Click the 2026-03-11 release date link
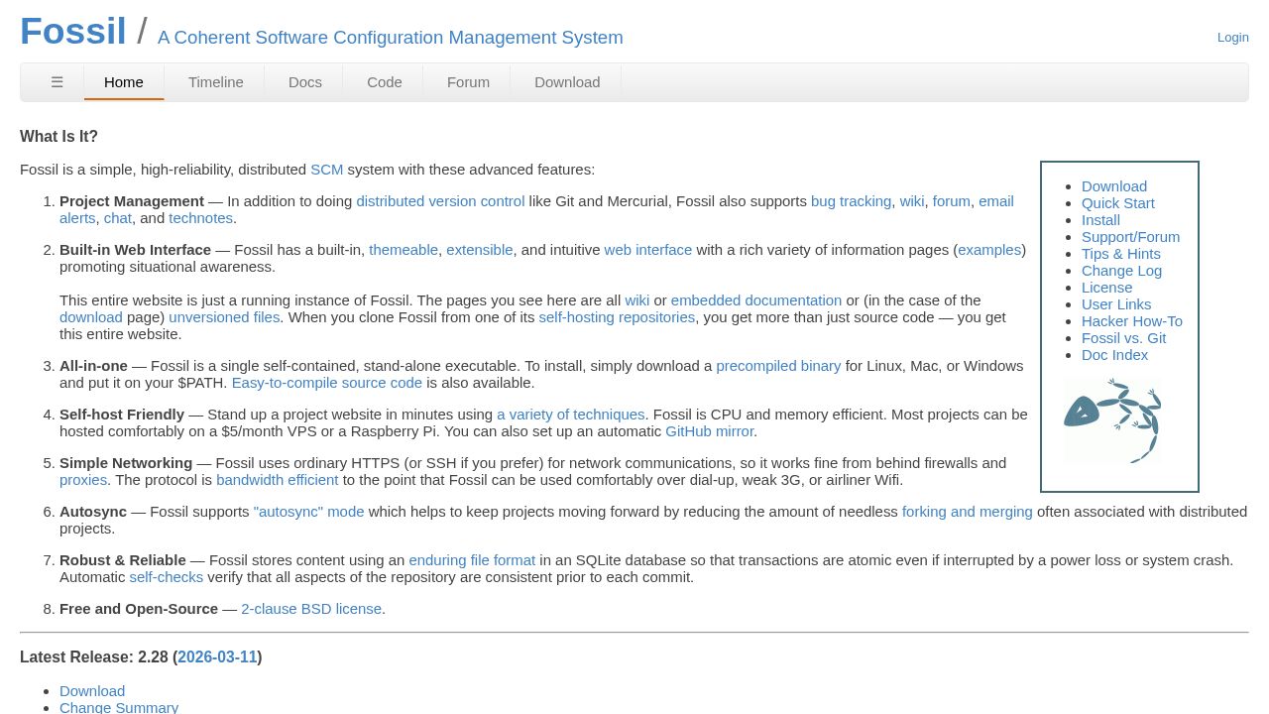Viewport: 1269px width, 714px height. pyautogui.click(x=217, y=657)
